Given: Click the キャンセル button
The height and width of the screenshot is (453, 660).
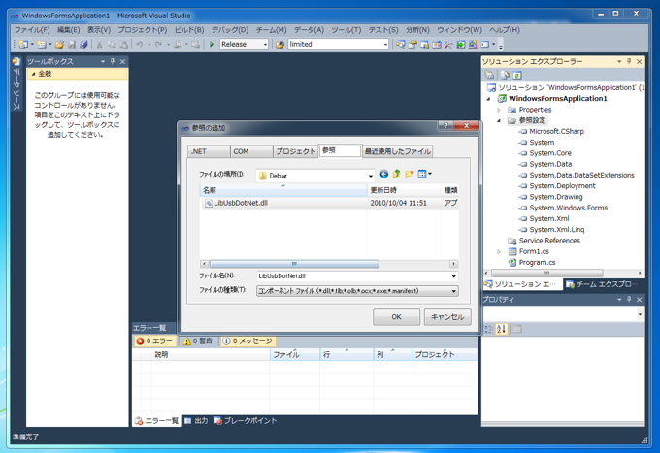Looking at the screenshot, I should point(447,317).
